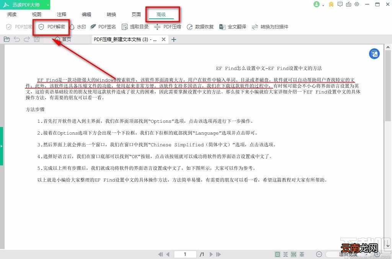Click 转换为扫描件 convert to scanned

(270, 26)
